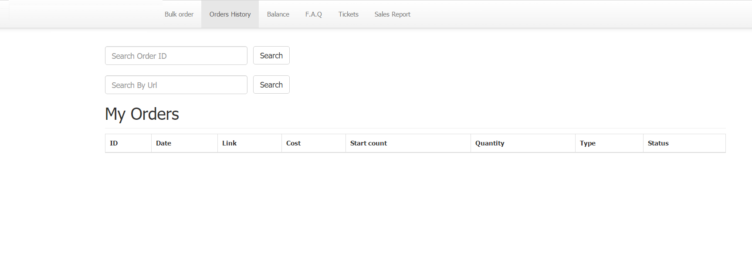Click the Status column header
Viewport: 752px width, 257px height.
(658, 143)
